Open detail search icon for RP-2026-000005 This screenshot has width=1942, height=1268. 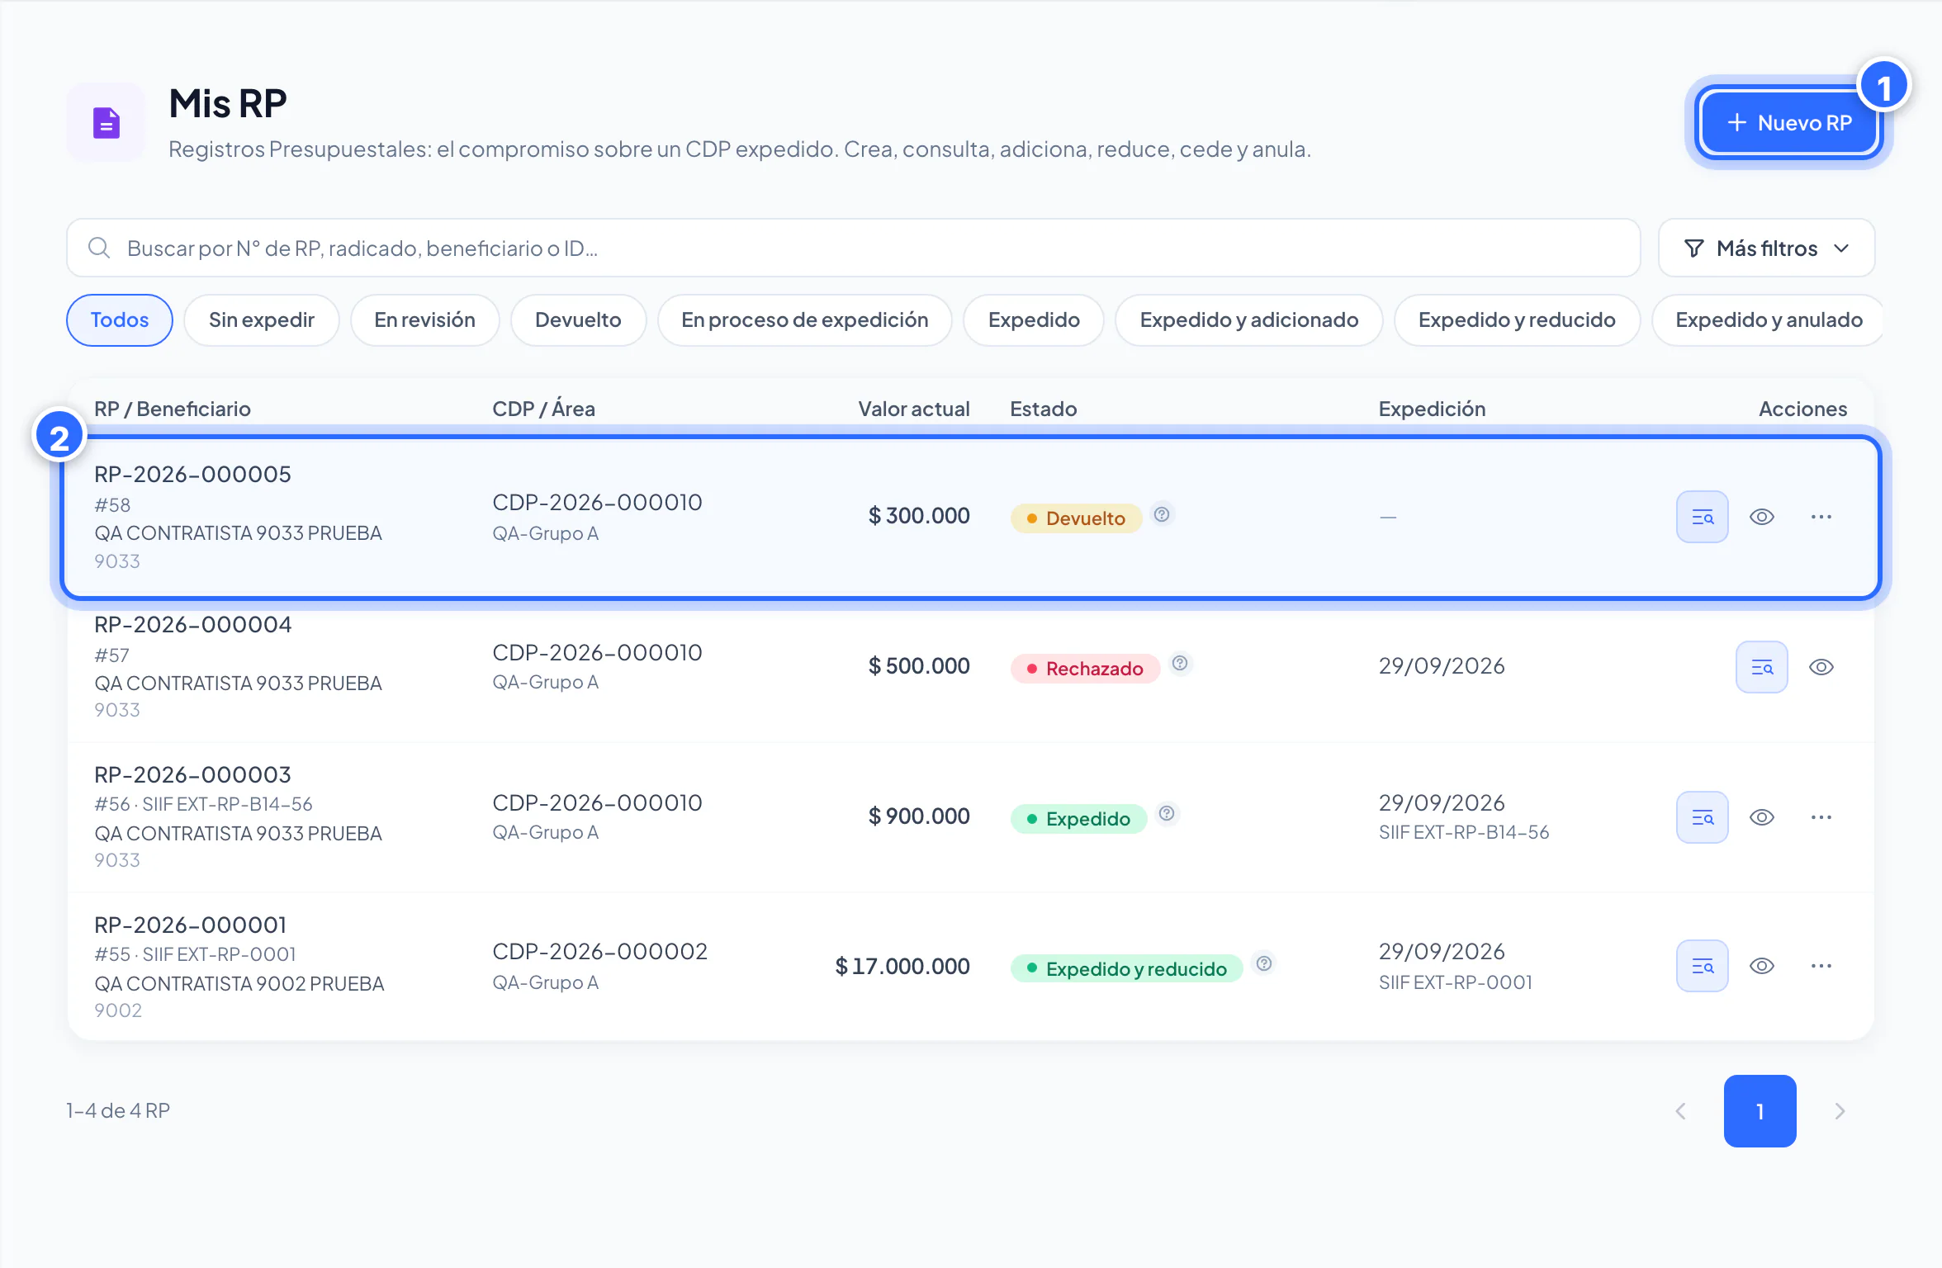1702,517
